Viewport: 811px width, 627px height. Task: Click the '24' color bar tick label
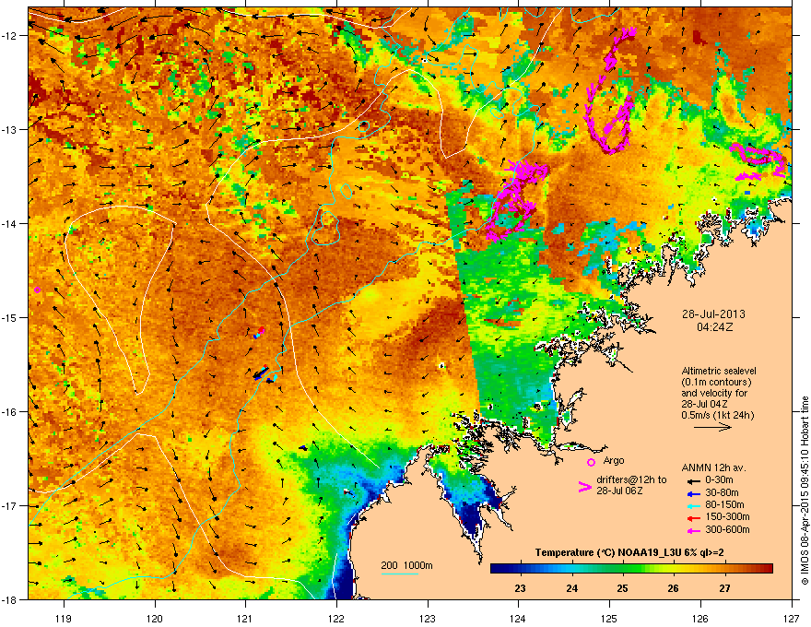[571, 588]
